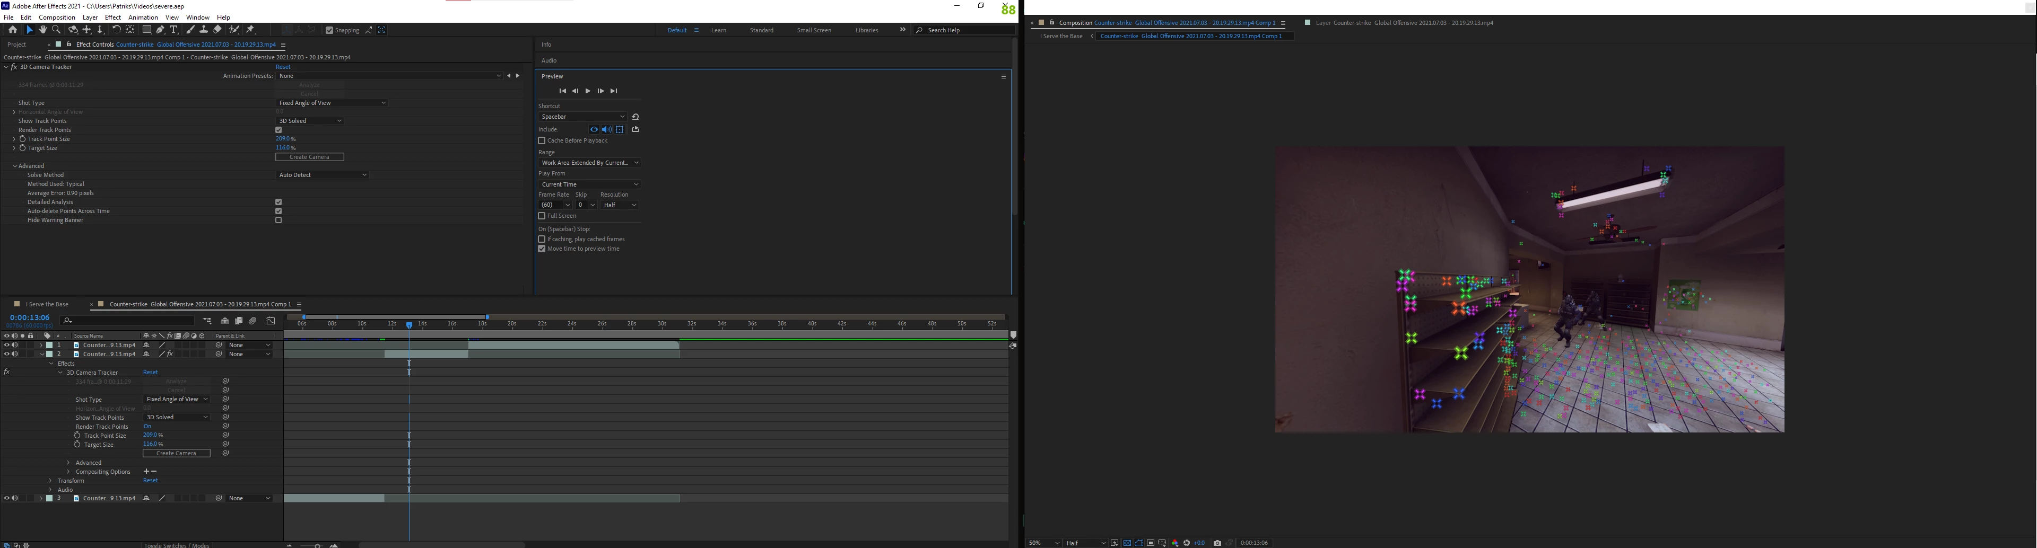Enable the Full Screen checkbox

click(542, 216)
